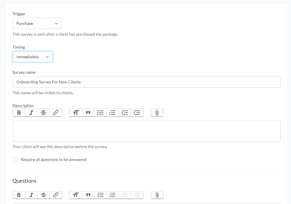
Task: Click inside the Description text area
Action: (147, 131)
